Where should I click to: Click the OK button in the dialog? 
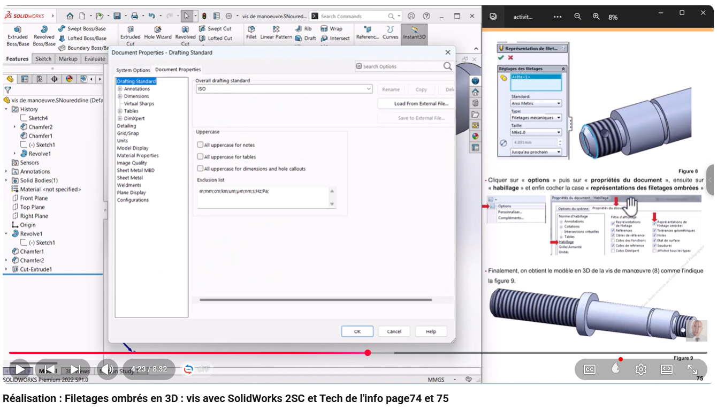pyautogui.click(x=357, y=331)
